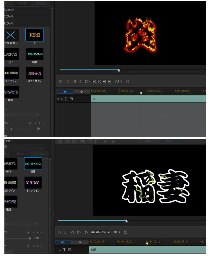Switch to the エフェクト tab above the FIRE preset
211x258 pixels.
[x=24, y=4]
